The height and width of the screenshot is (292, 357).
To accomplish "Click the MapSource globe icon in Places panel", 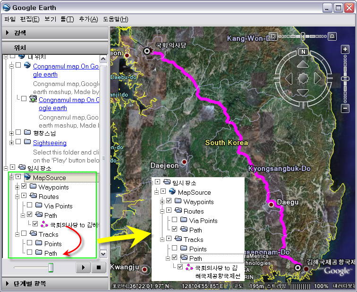I will 27,177.
